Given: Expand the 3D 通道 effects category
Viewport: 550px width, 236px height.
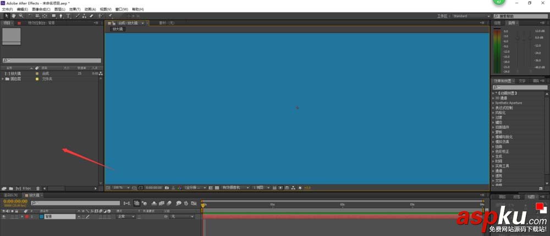Looking at the screenshot, I should (493, 98).
